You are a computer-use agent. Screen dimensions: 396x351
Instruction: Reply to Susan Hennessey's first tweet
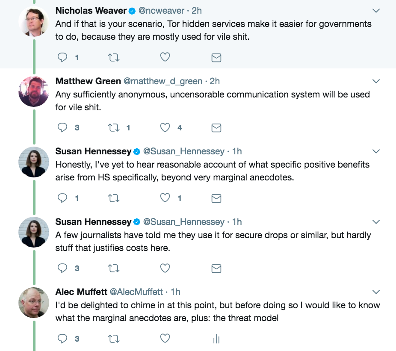point(62,198)
